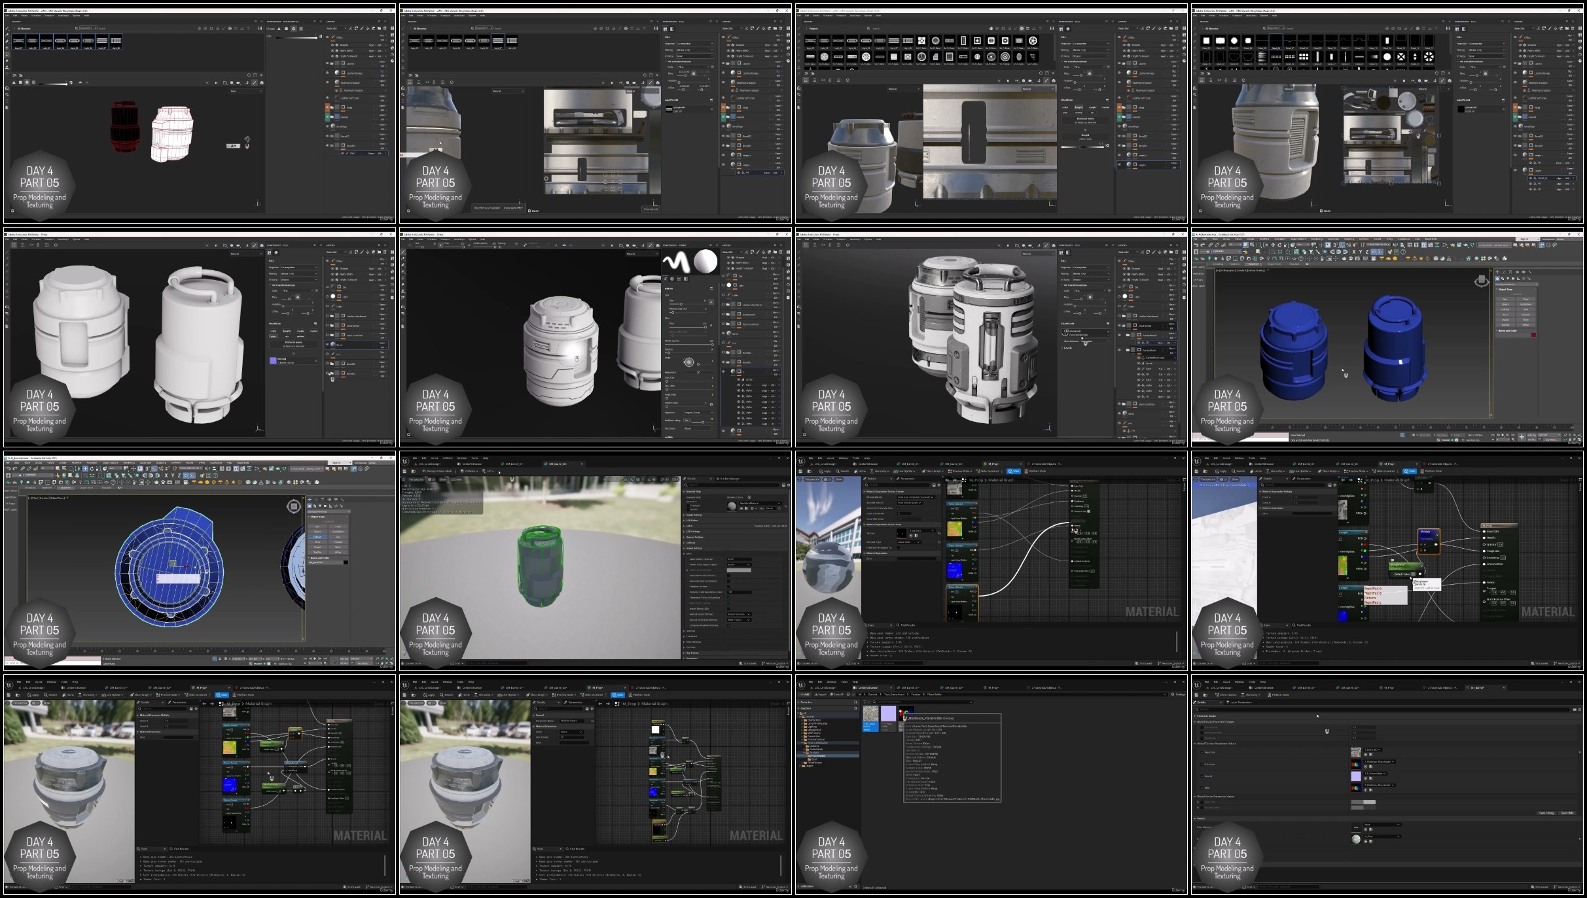
Task: Open the Alignment dropdown in Painter brush properties
Action: 698,413
